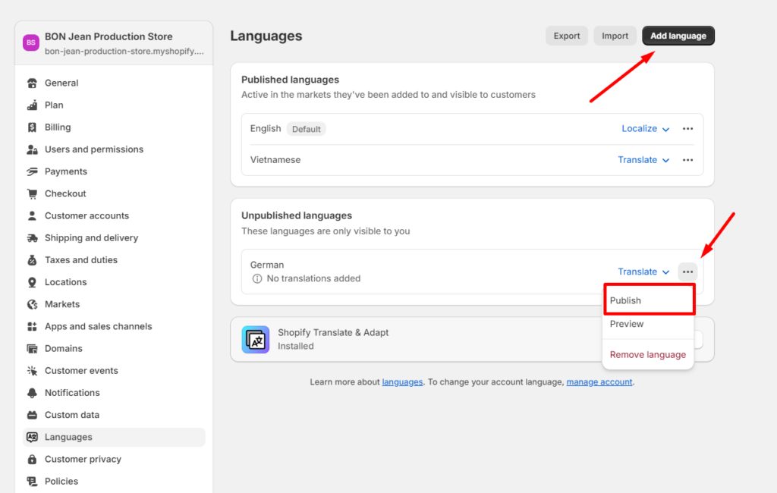This screenshot has height=493, width=777.
Task: Open the Translate dropdown for Vietnamese
Action: tap(643, 159)
